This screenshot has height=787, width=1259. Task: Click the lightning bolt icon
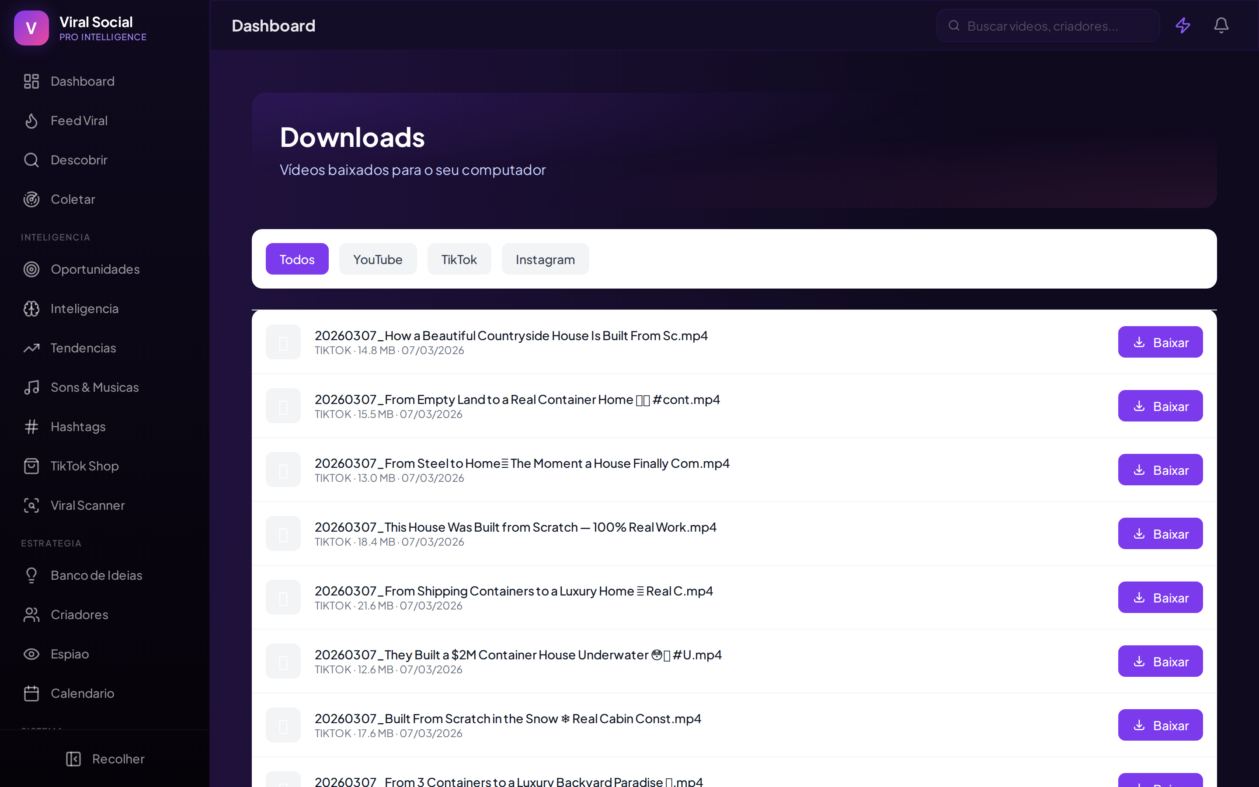click(1182, 25)
